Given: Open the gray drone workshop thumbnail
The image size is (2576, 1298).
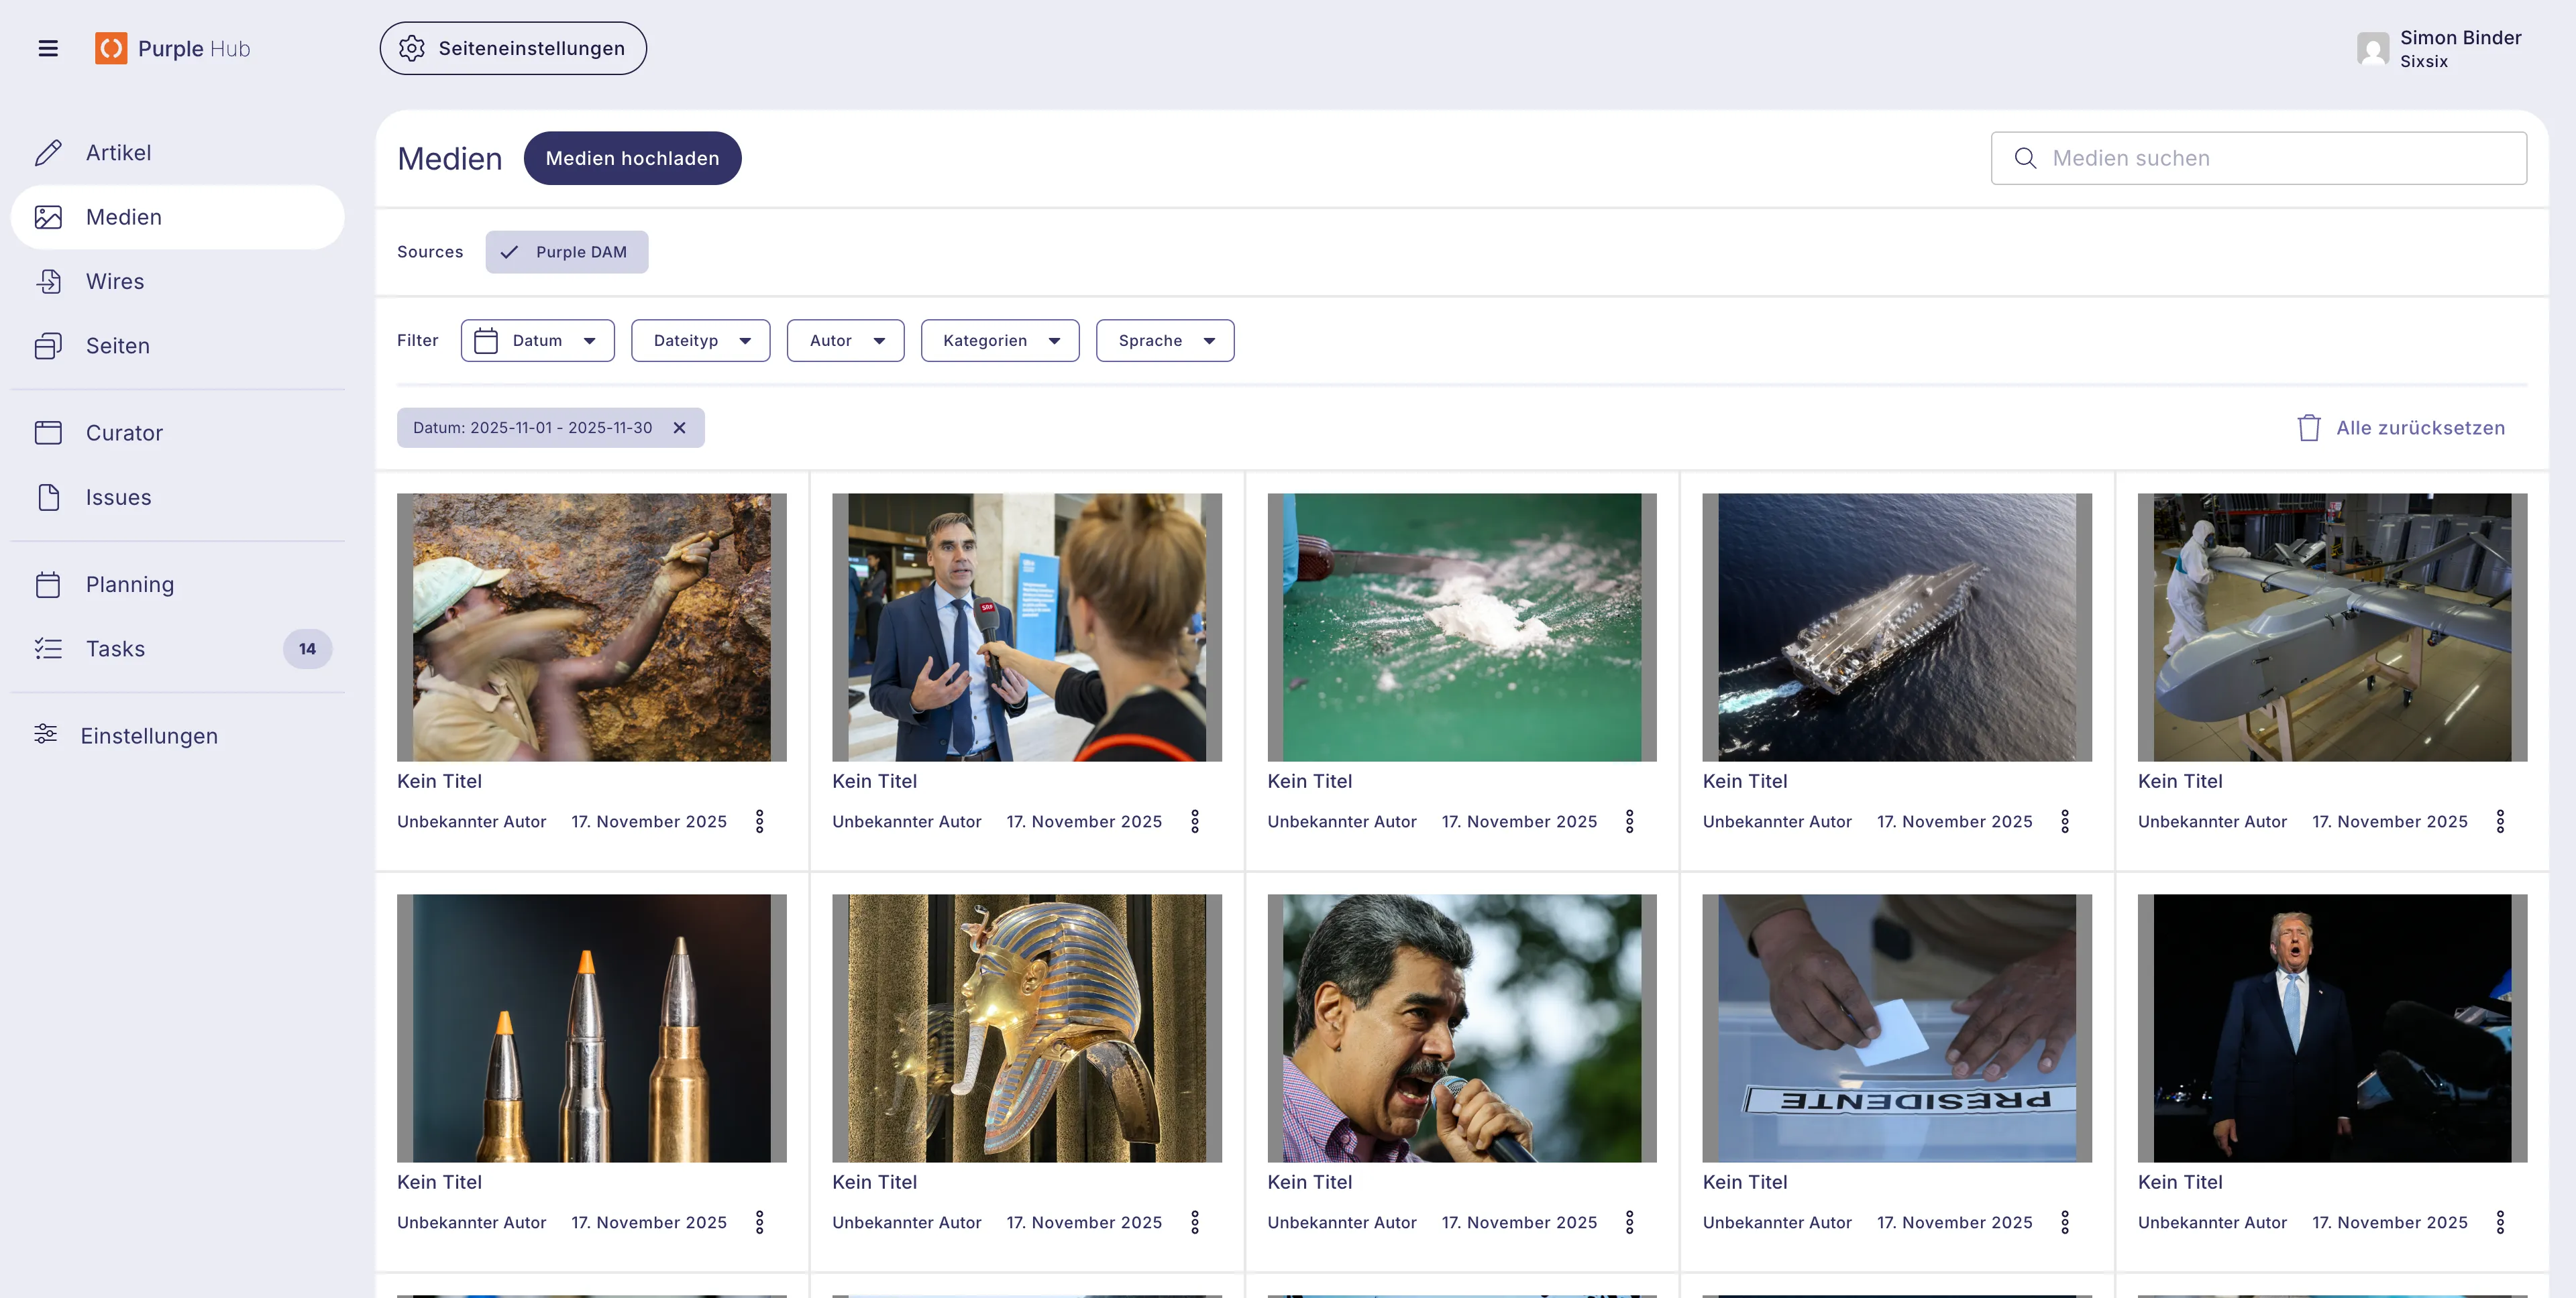Looking at the screenshot, I should tap(2332, 628).
